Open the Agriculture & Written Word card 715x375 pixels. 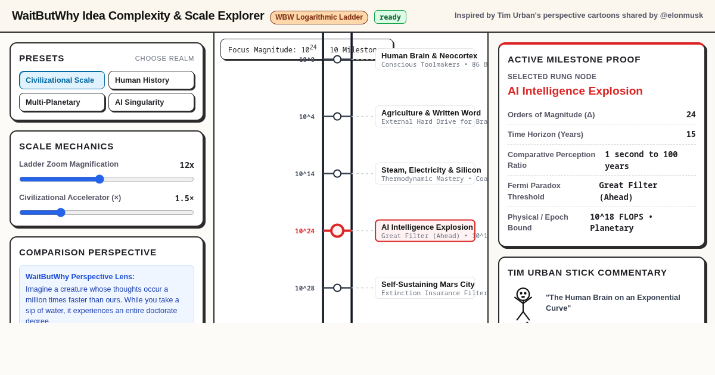point(425,117)
